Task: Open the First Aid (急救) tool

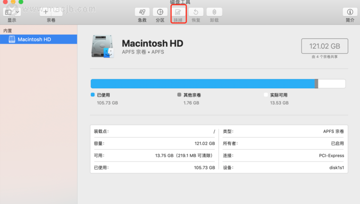Action: pos(142,12)
